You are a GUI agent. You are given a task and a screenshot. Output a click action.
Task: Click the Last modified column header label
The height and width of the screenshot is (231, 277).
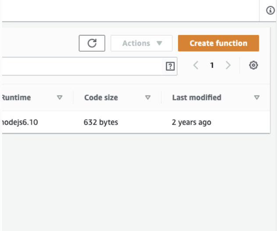pyautogui.click(x=197, y=97)
